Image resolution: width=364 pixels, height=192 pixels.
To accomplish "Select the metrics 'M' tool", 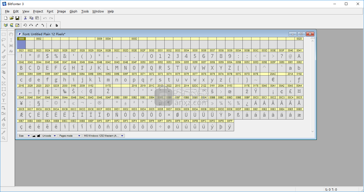I will [11, 45].
